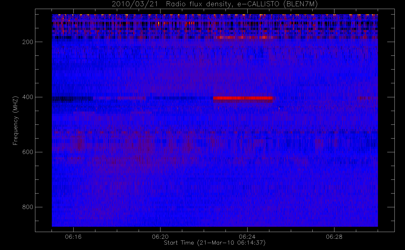Select the 800 MHz frequency tick label

tap(28, 207)
